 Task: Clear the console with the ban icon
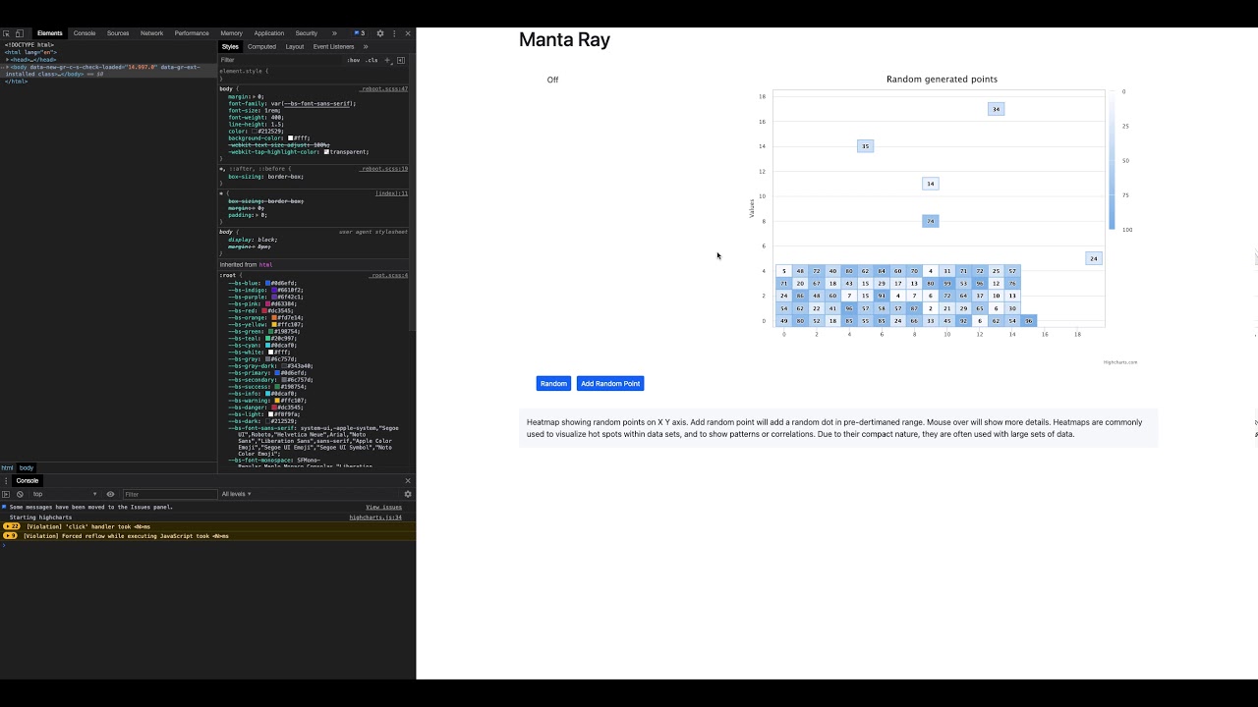[x=20, y=494]
